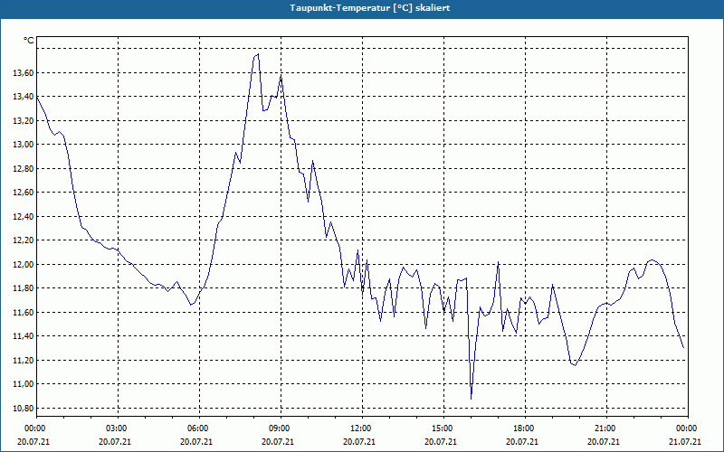Click the 11,60 y-axis label

[24, 312]
